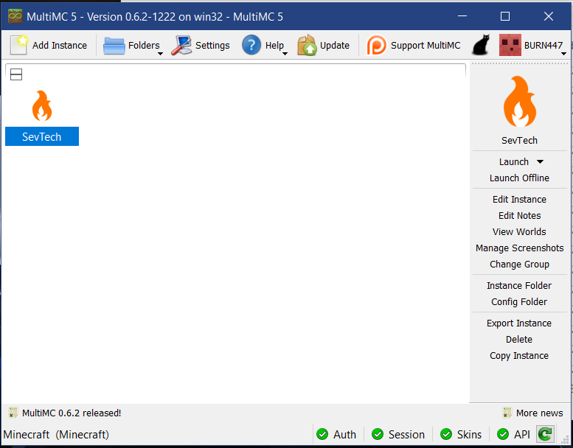Expand the Folders dropdown arrow
The height and width of the screenshot is (448, 573).
coord(160,54)
